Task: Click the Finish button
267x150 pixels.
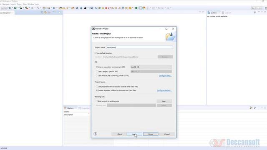Action: click(x=151, y=134)
